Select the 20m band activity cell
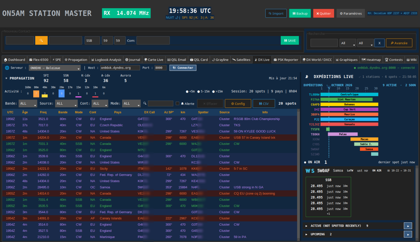 (x=62, y=93)
